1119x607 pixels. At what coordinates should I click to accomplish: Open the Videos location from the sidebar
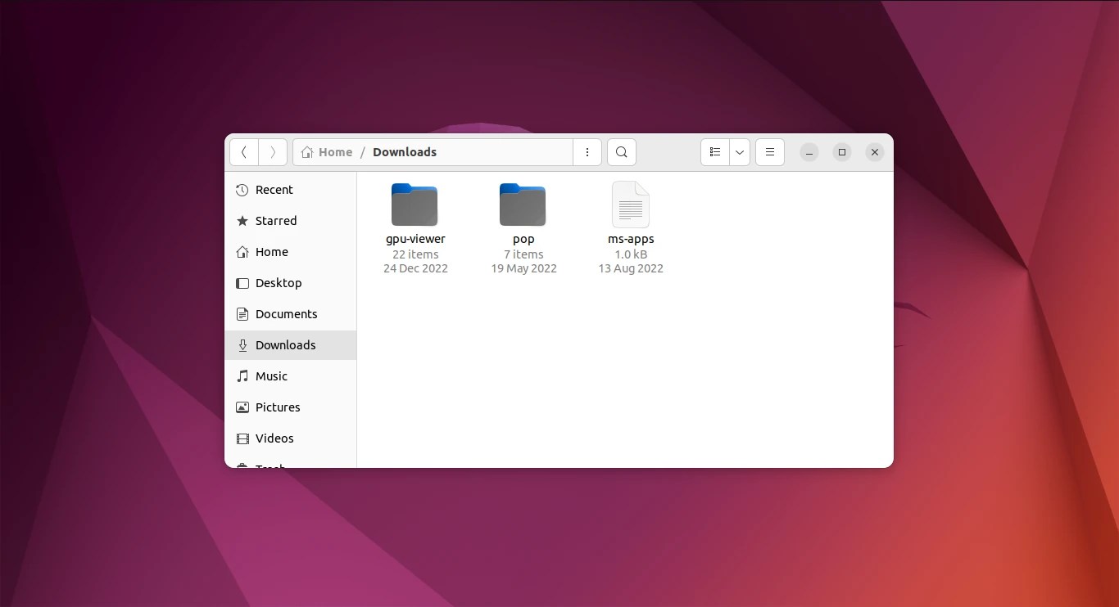click(273, 438)
